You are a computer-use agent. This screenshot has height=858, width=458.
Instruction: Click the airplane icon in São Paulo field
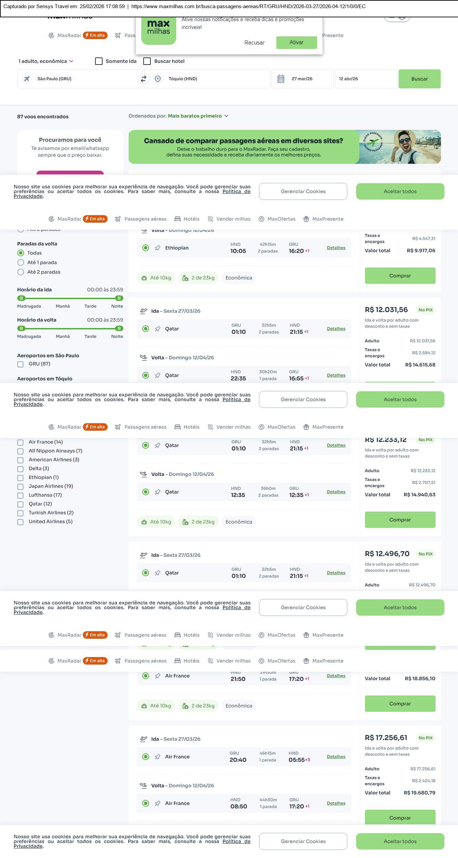[26, 79]
